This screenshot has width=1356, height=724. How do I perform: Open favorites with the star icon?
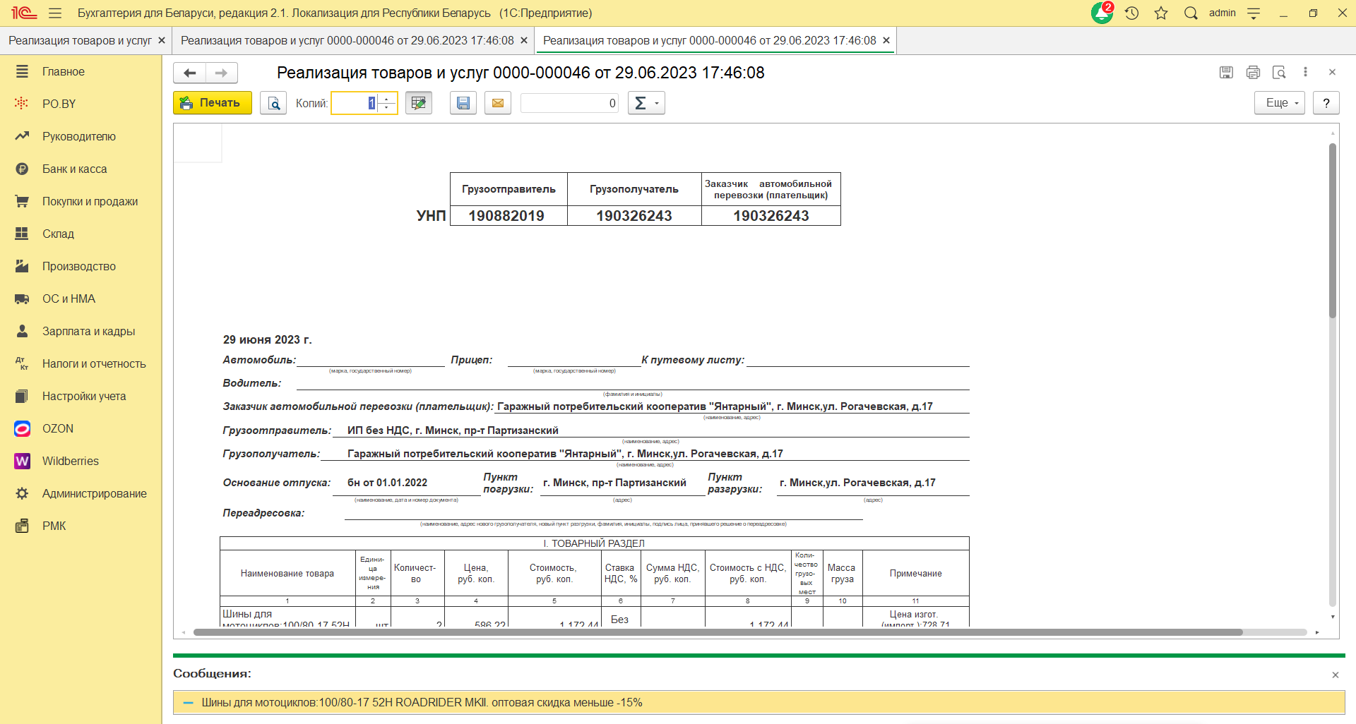1161,13
